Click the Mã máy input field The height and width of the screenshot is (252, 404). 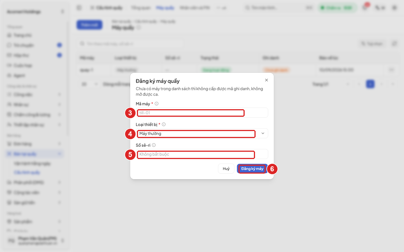pos(202,113)
